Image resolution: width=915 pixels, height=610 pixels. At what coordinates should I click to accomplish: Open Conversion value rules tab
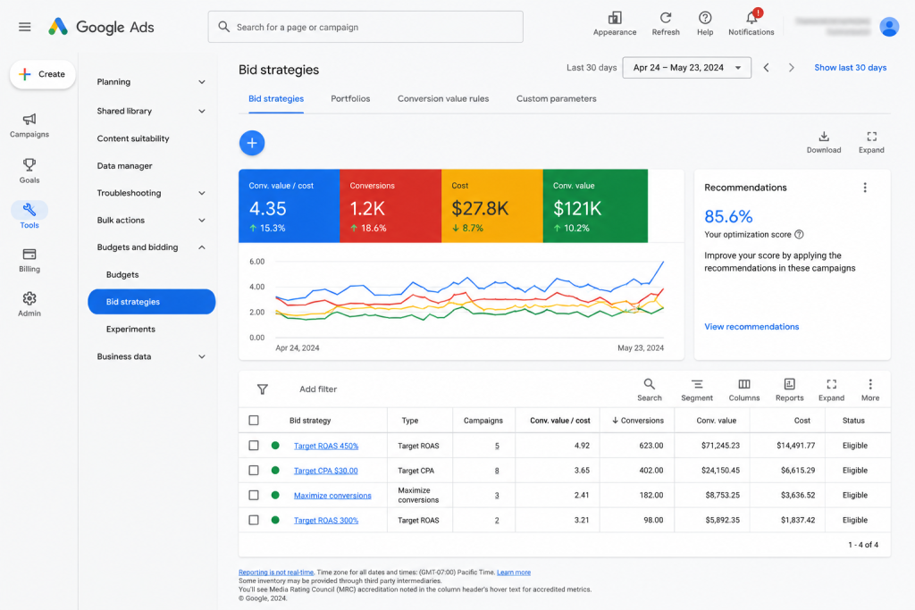click(x=443, y=98)
